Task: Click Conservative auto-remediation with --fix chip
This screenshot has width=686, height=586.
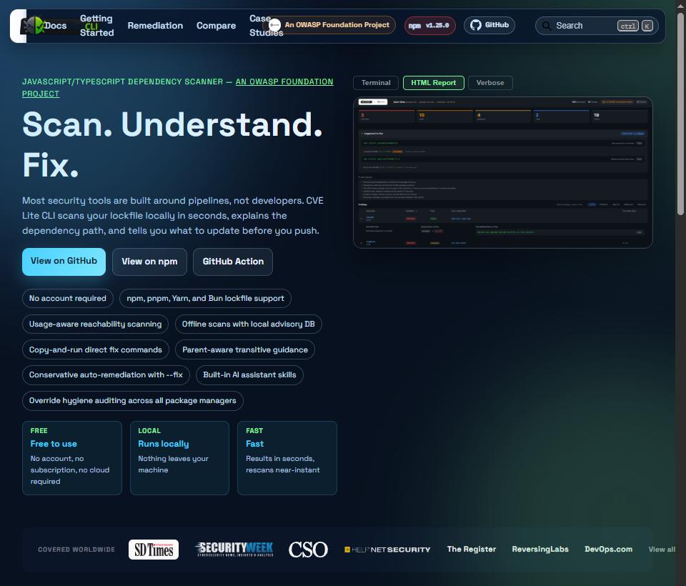Action: tap(106, 375)
